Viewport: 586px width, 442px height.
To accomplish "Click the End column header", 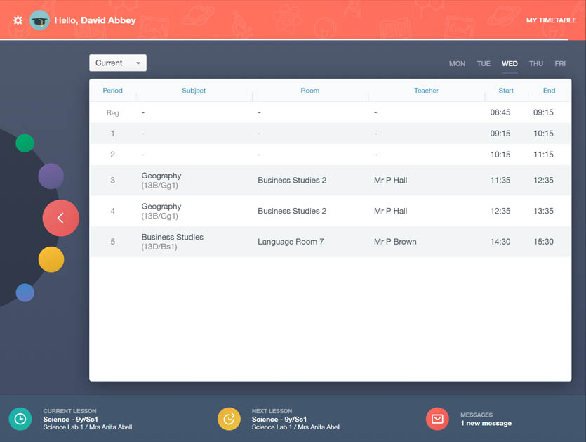I will [x=549, y=91].
